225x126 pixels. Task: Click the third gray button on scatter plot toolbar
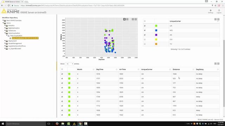coord(133,19)
